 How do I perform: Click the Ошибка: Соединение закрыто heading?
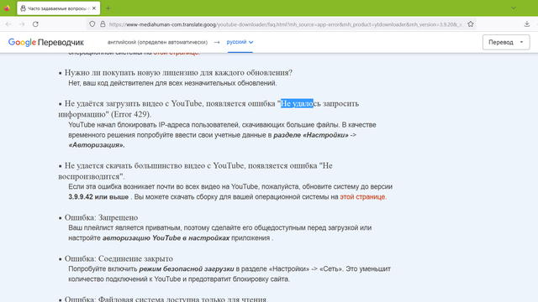[119, 258]
